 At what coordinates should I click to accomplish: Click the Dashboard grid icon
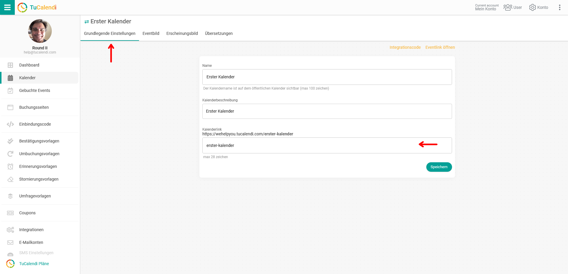tap(10, 65)
